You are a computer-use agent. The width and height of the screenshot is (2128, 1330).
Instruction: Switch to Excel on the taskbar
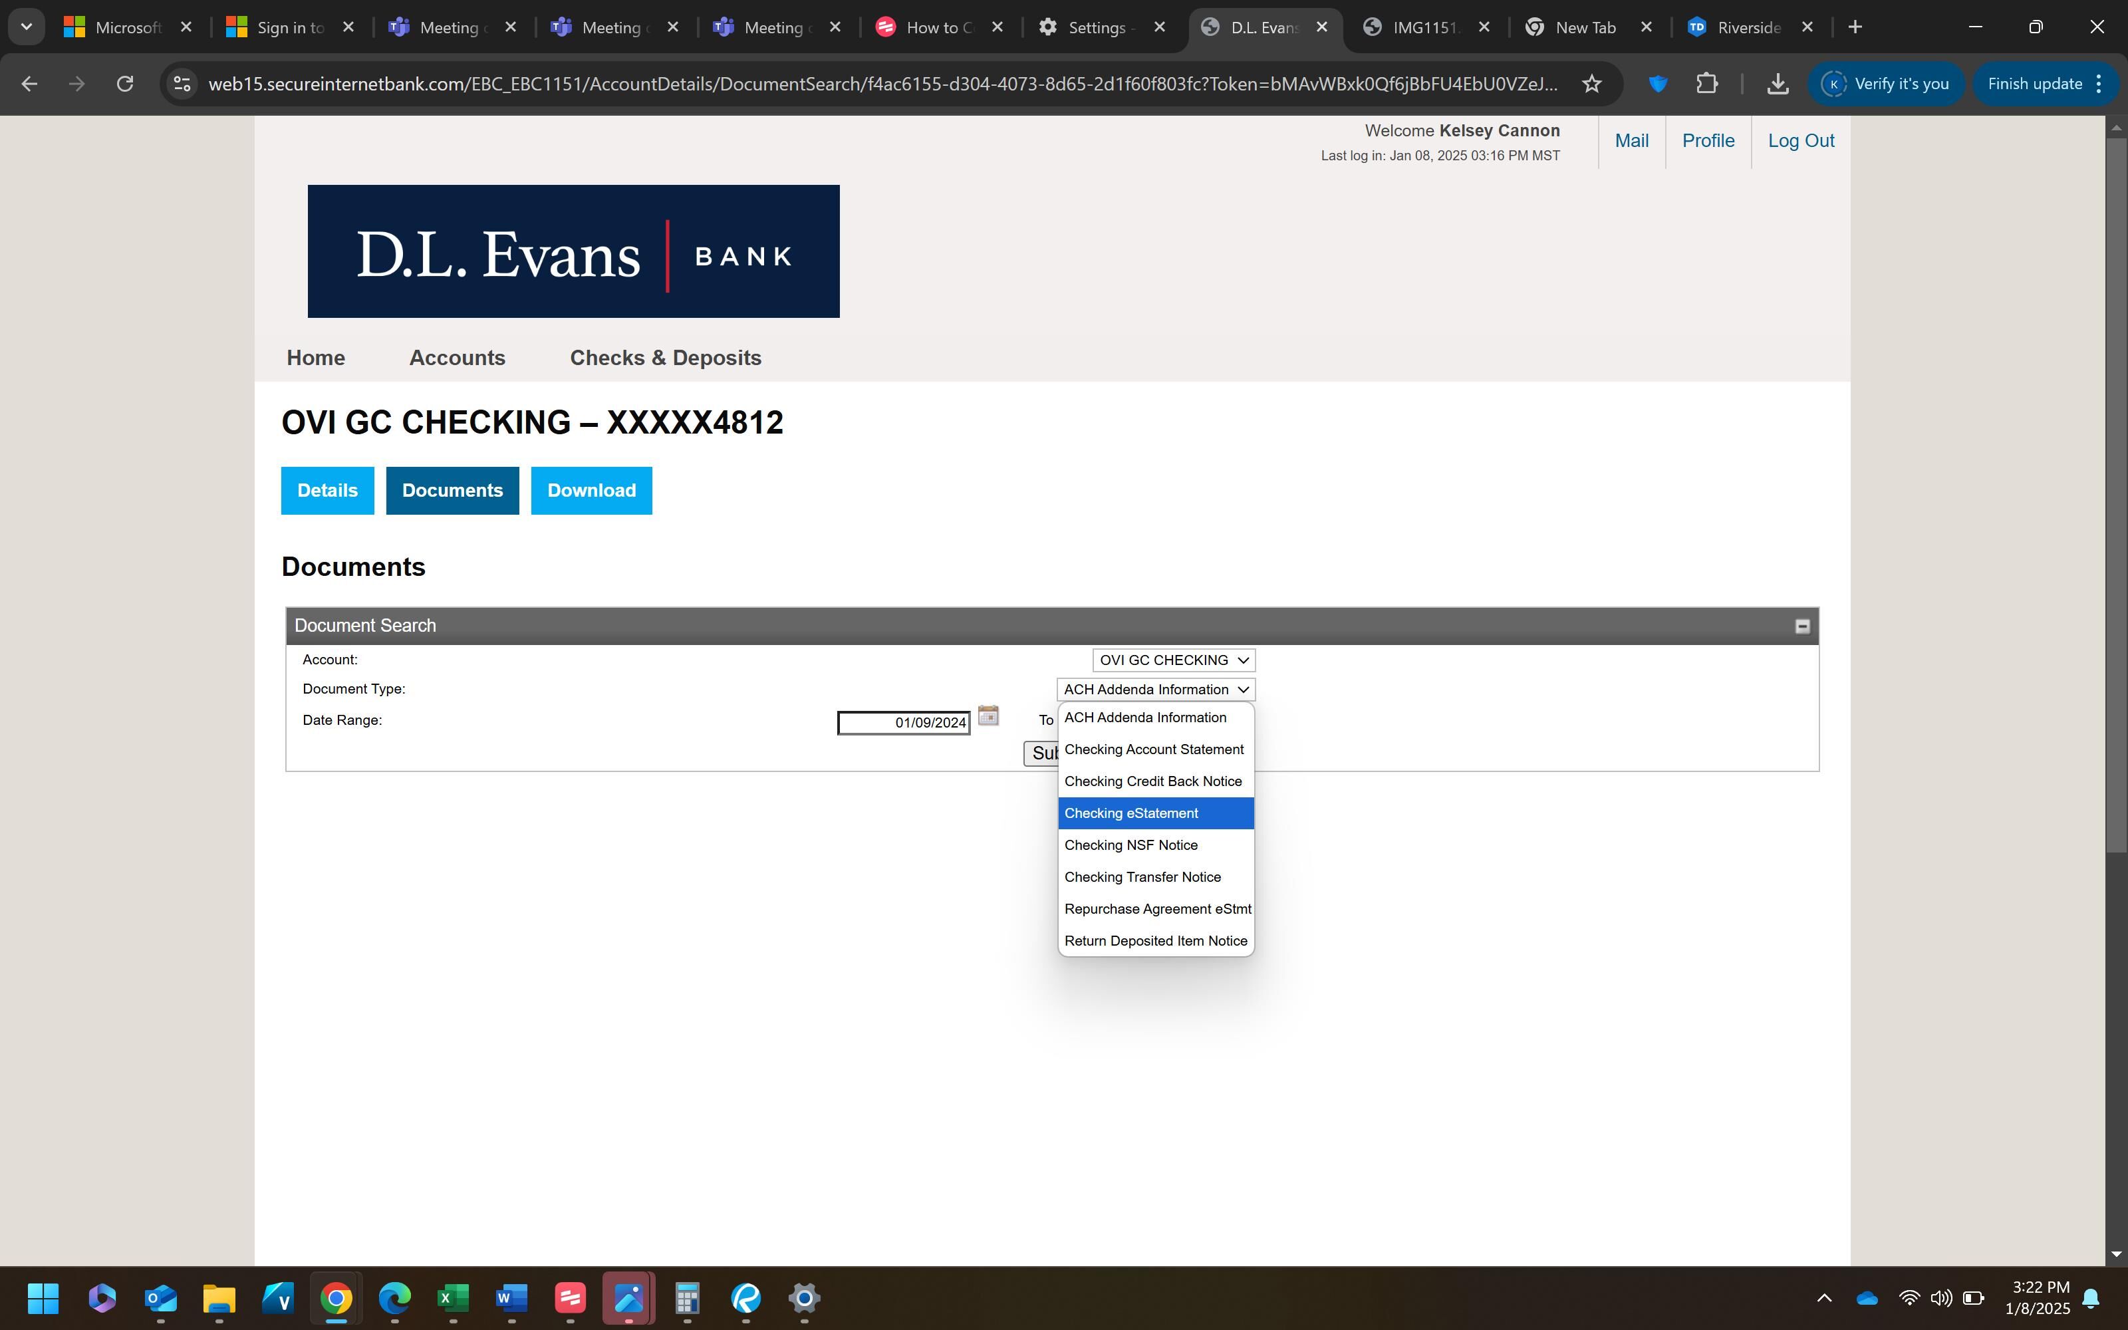click(453, 1297)
